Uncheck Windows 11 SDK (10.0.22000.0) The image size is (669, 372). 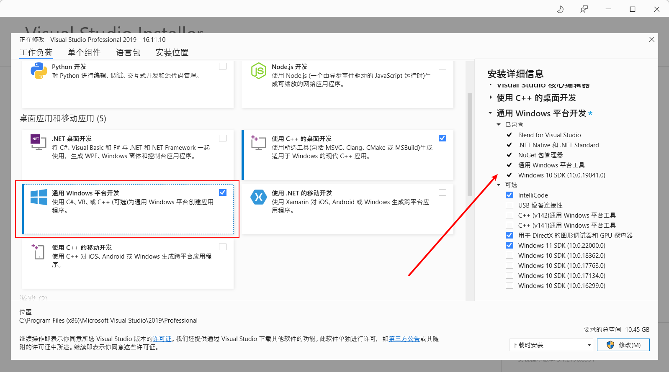[509, 245]
